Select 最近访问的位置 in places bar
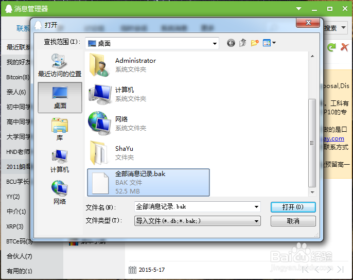Screen dimensions: 353x280 tap(60, 65)
